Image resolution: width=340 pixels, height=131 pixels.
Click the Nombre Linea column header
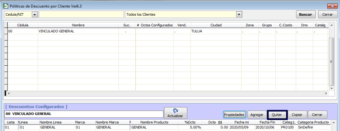[50, 122]
